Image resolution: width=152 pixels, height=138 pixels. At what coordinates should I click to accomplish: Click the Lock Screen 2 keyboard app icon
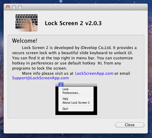click(x=26, y=23)
